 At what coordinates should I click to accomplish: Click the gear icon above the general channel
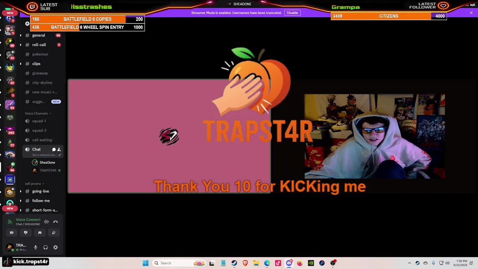coord(27,24)
